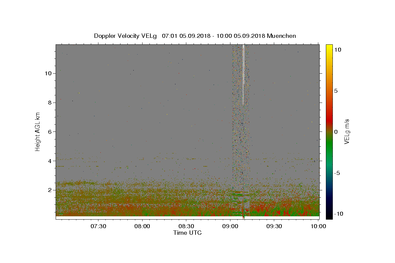Click the height axis label 6
Image resolution: width=395 pixels, height=263 pixels.
[50, 132]
